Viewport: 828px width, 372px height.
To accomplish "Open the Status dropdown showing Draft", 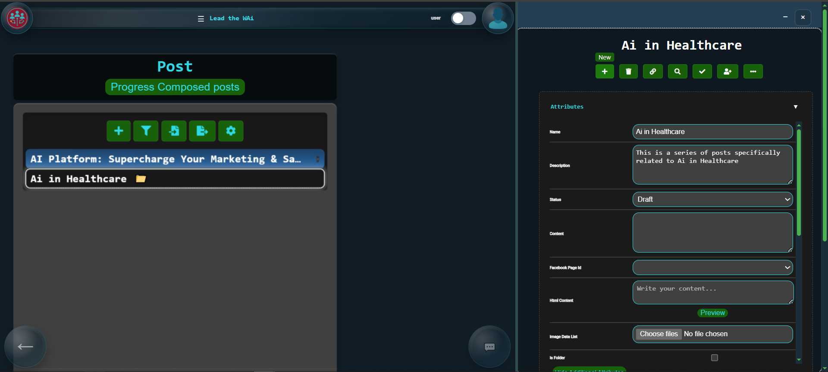I will [712, 200].
